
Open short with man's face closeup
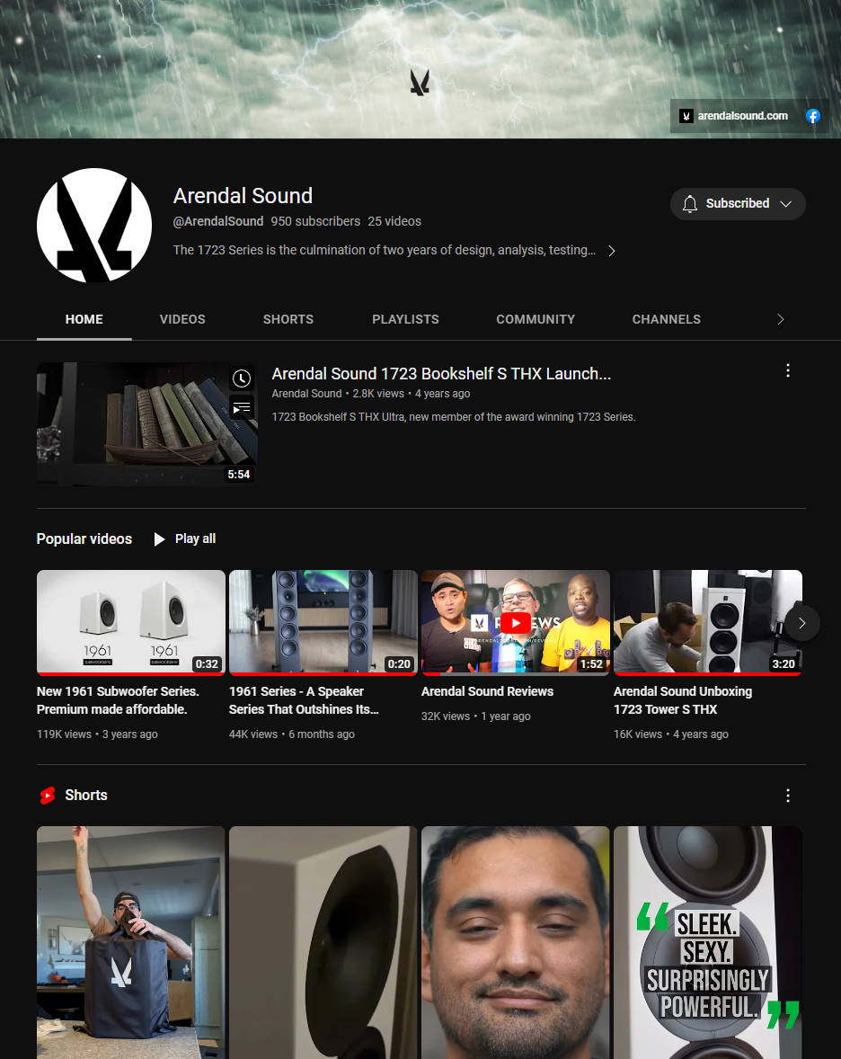pyautogui.click(x=516, y=942)
